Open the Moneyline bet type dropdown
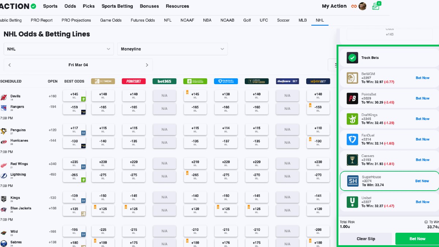Viewport: 439px width, 247px height. click(x=172, y=49)
